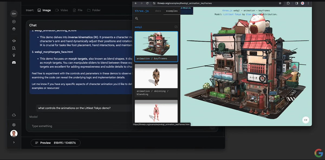
Task: Bookmark this page with star icon
Action: (280, 3)
